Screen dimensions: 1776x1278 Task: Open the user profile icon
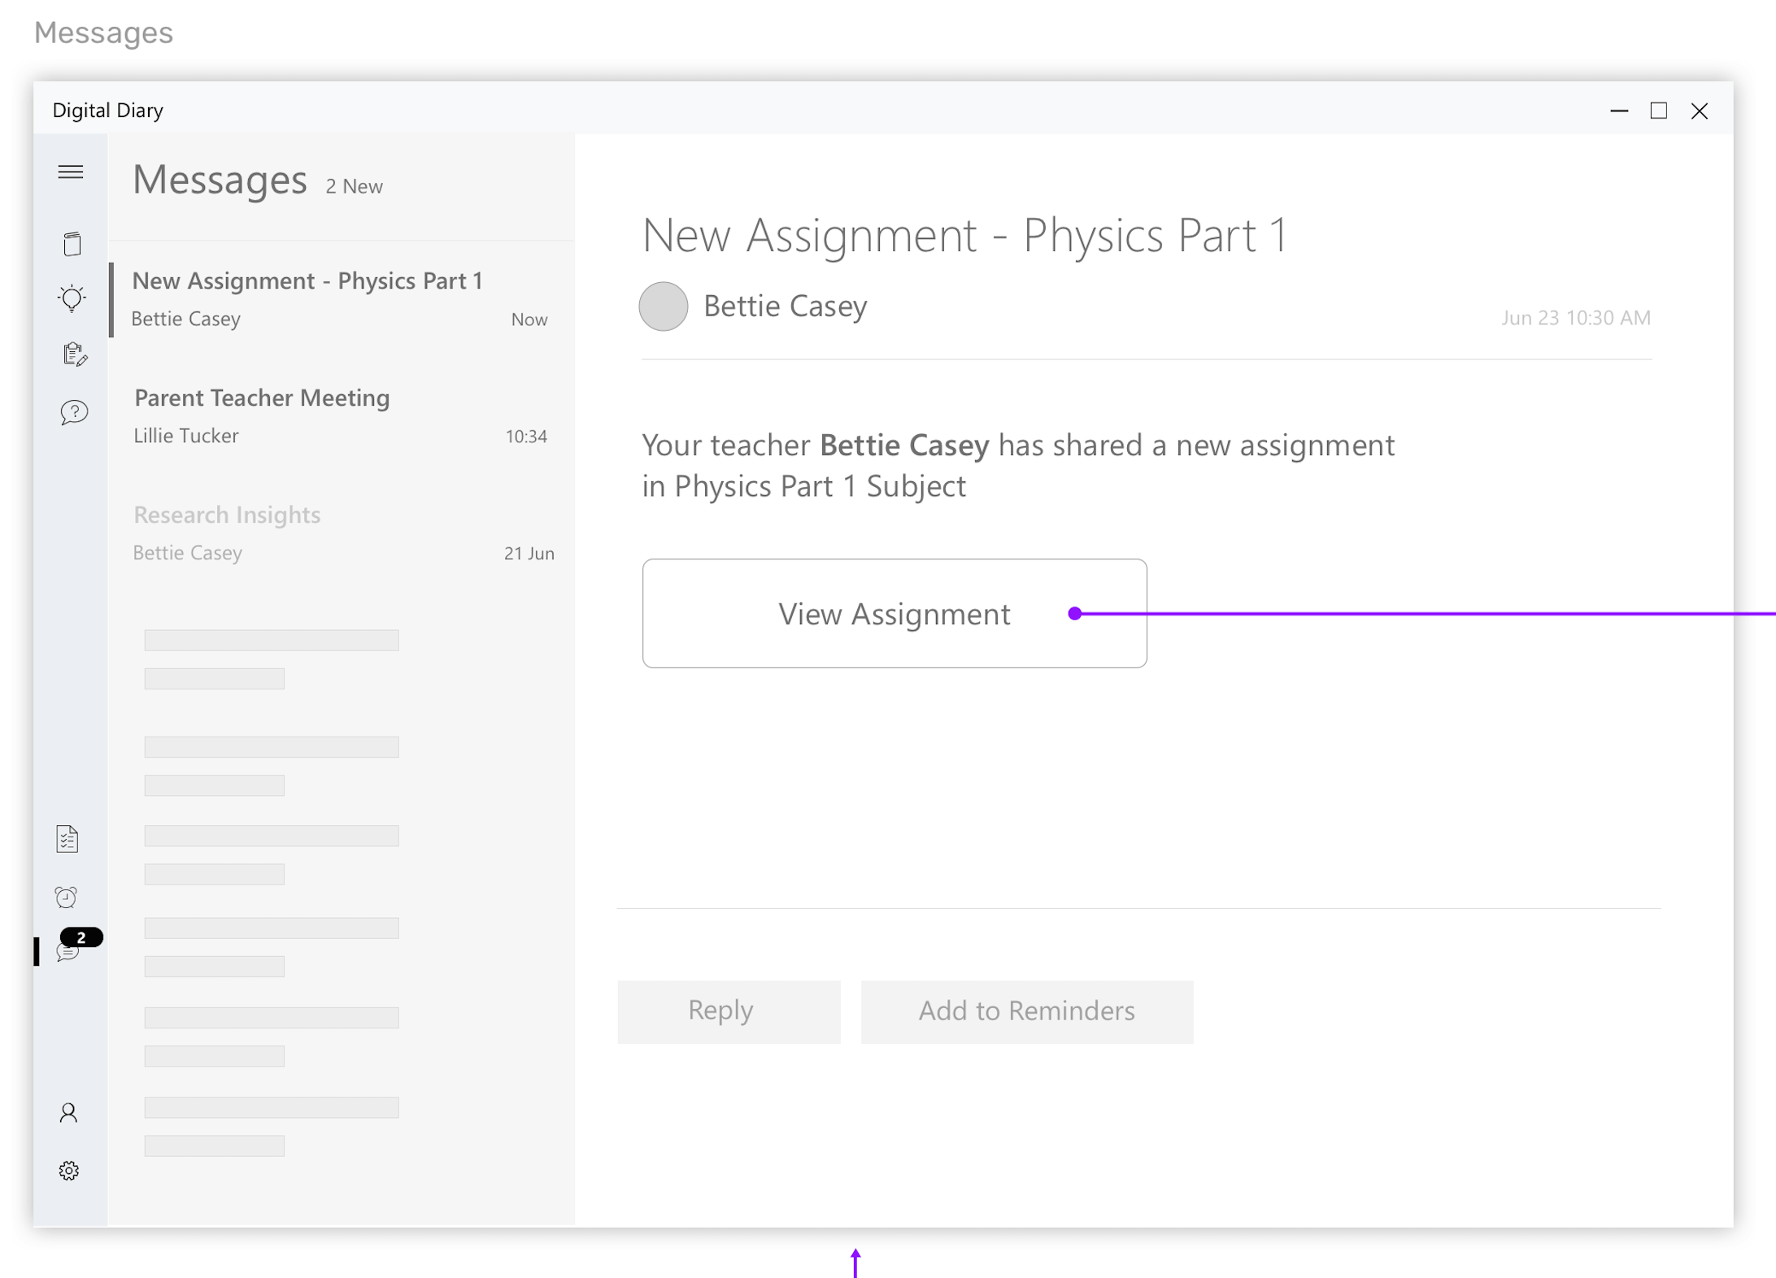pyautogui.click(x=68, y=1112)
